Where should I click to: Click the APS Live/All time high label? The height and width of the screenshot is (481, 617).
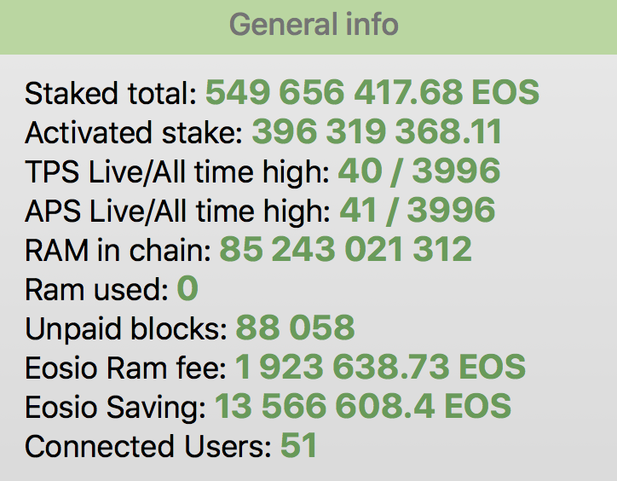177,211
